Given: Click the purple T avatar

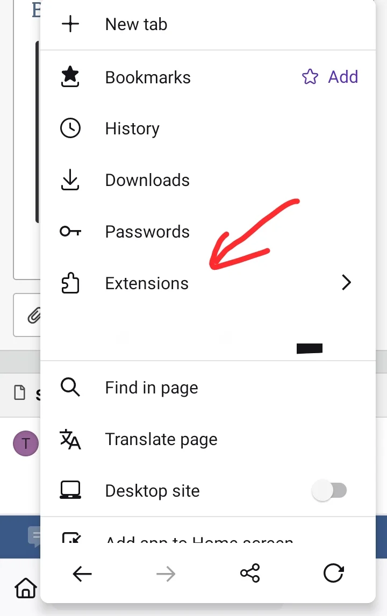Looking at the screenshot, I should click(x=26, y=443).
